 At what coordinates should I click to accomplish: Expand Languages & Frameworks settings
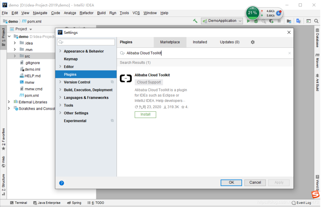(60, 98)
